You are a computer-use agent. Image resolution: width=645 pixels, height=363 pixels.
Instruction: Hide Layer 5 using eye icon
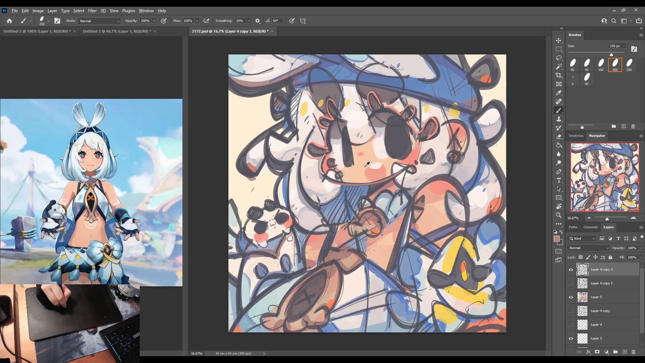571,297
